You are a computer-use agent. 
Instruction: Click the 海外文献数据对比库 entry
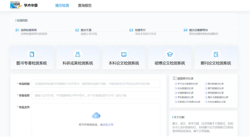(218, 97)
